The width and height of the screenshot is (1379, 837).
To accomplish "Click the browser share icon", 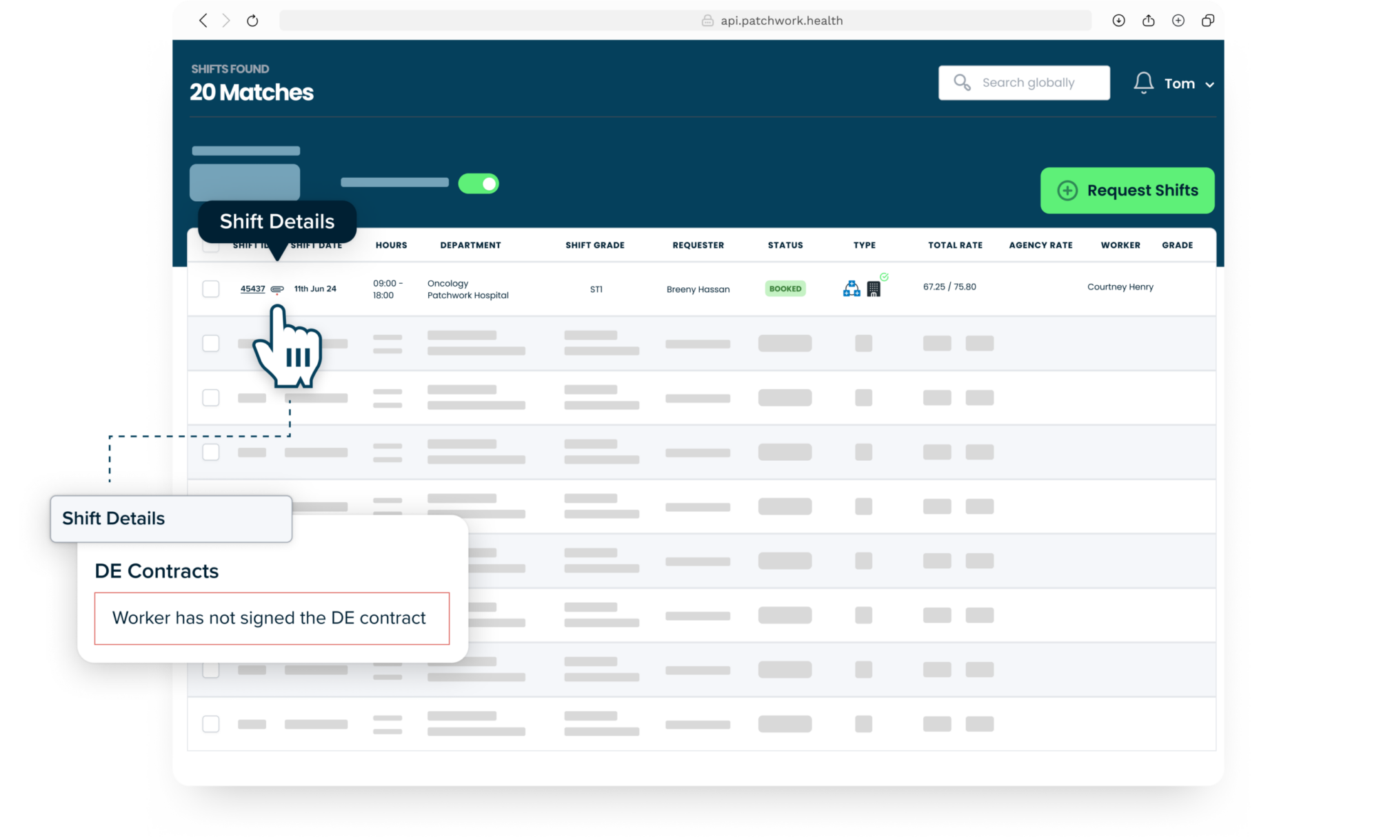I will coord(1148,21).
